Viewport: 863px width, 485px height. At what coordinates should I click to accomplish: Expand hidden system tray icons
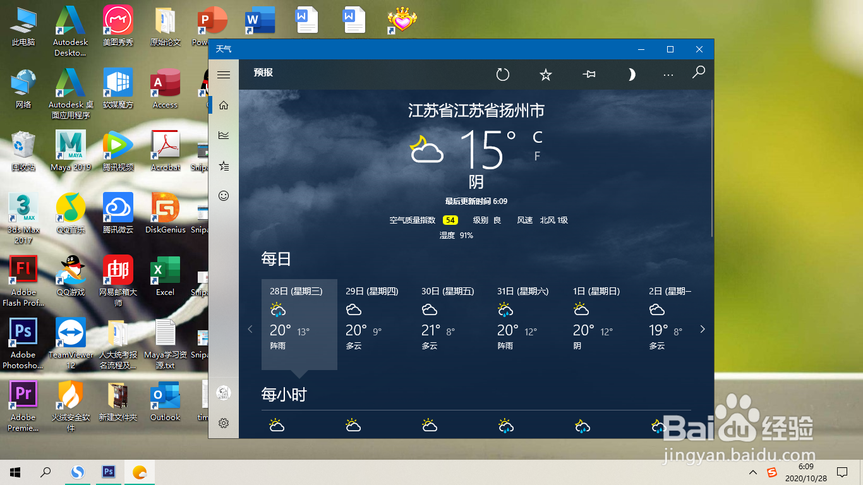tap(752, 472)
